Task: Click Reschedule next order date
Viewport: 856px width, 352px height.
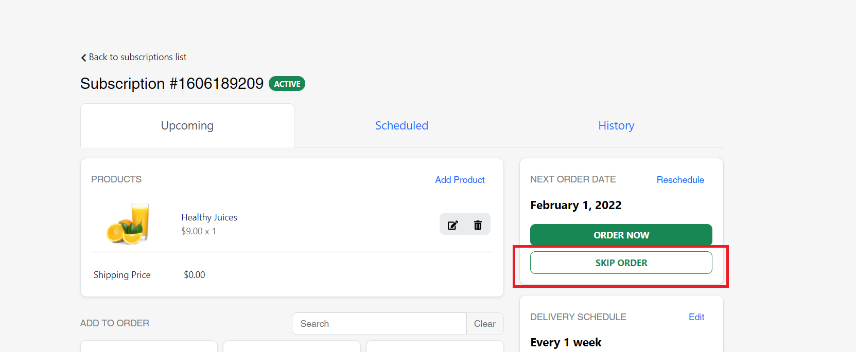Action: click(680, 180)
